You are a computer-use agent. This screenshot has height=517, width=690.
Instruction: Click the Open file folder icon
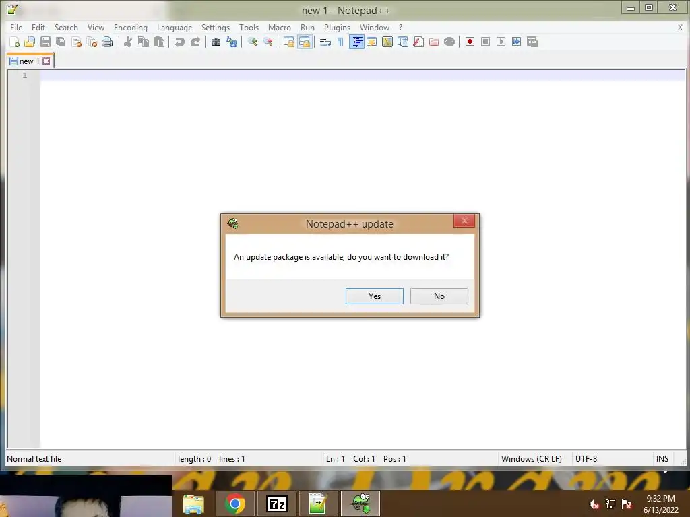[30, 42]
